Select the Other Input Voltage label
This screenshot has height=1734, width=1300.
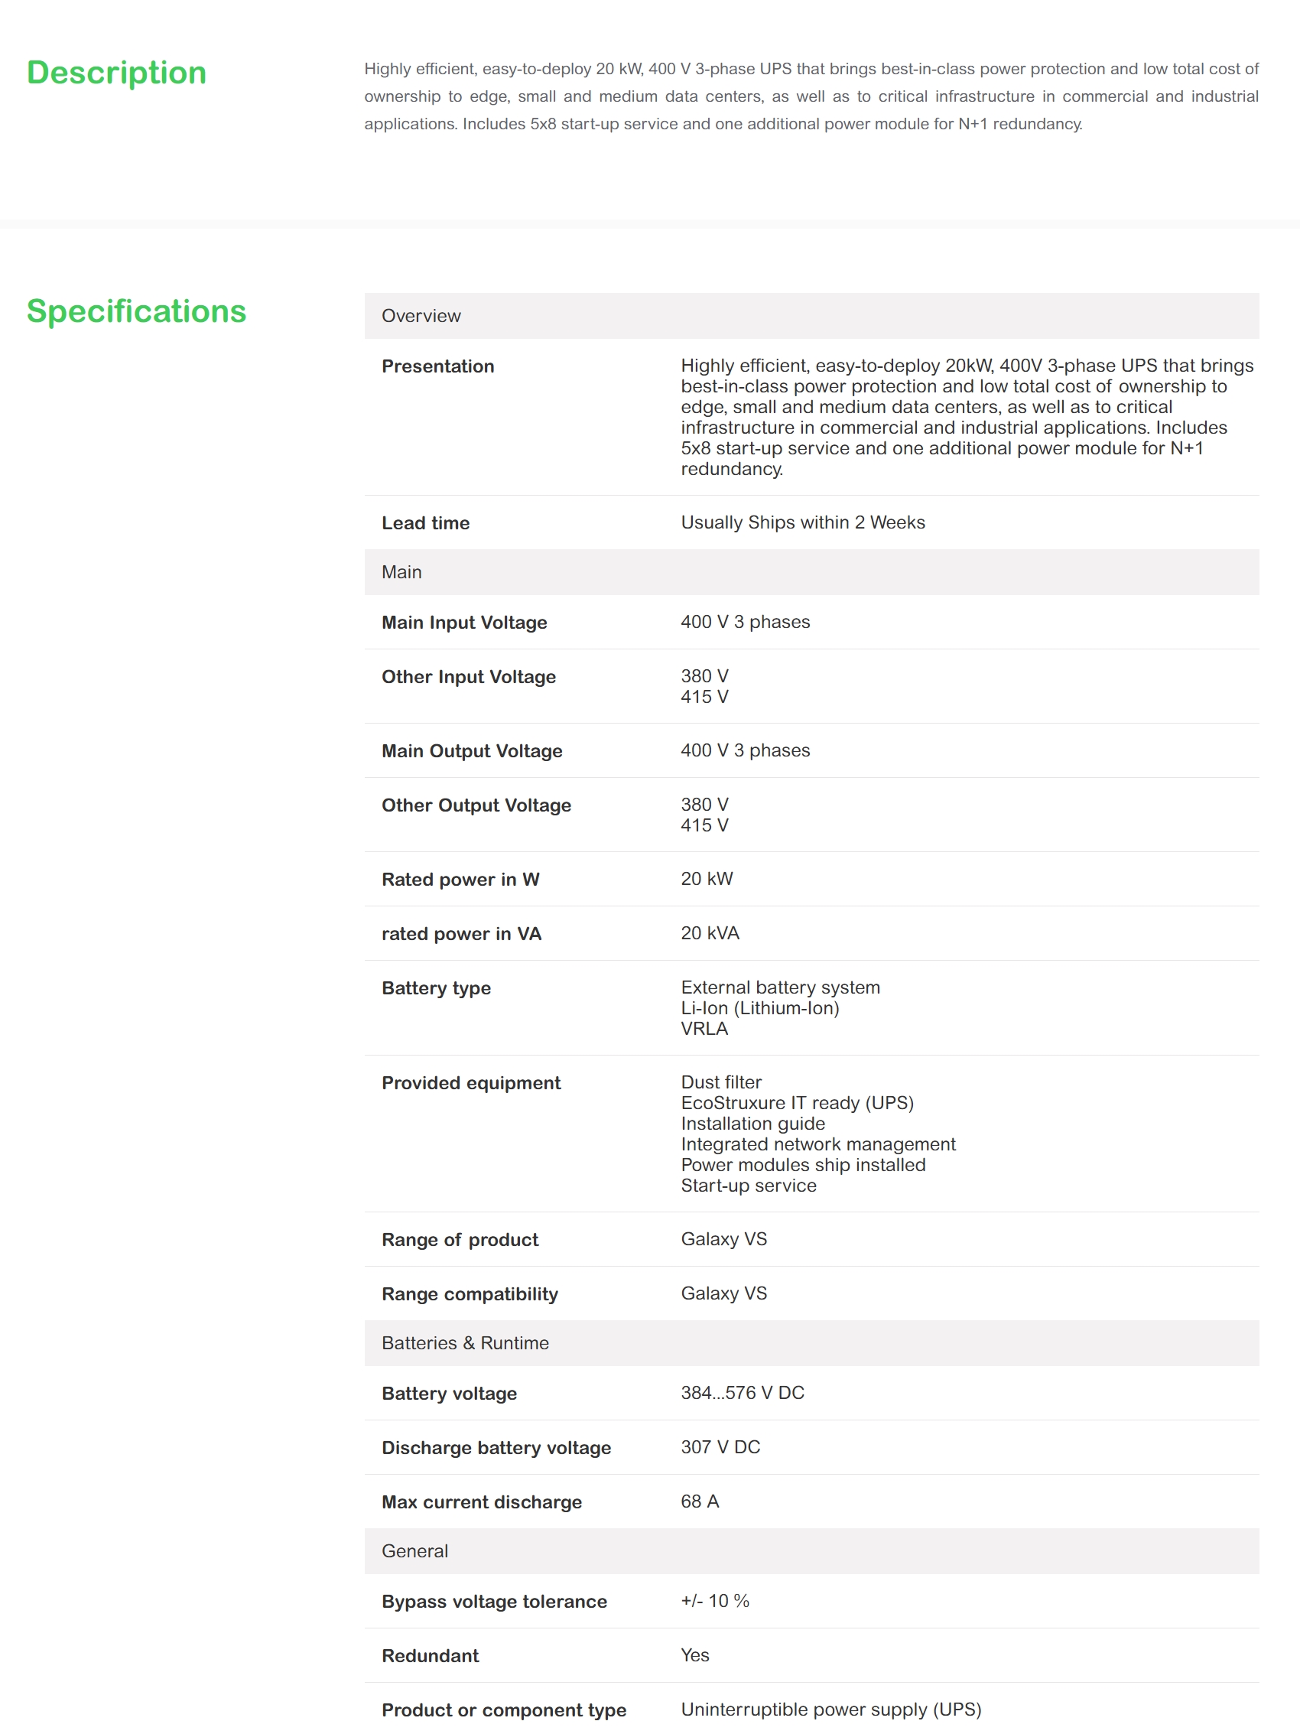469,676
